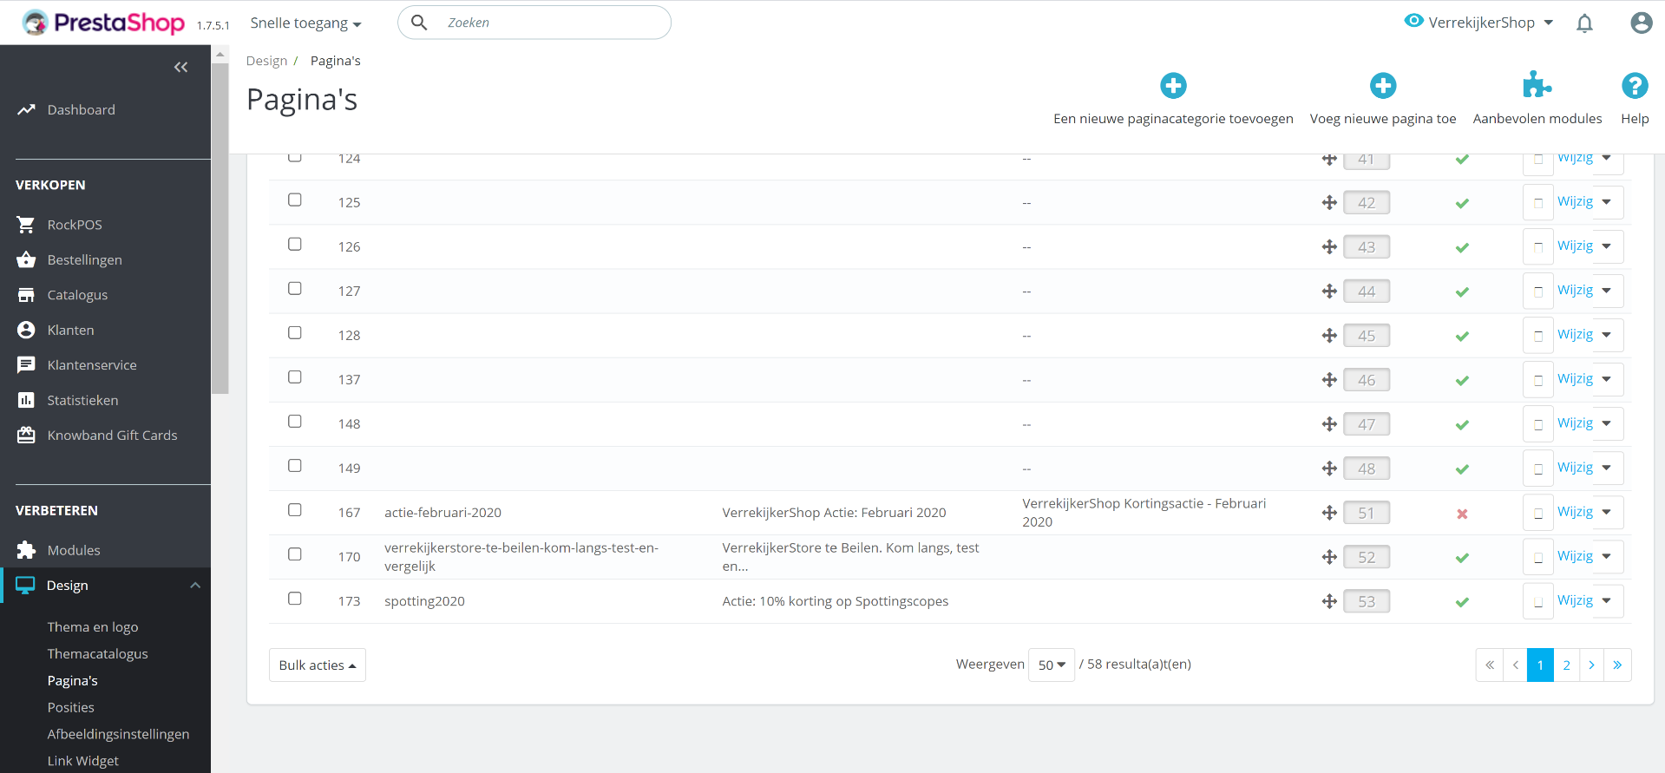Open the user profile avatar icon
The width and height of the screenshot is (1665, 773).
point(1641,23)
